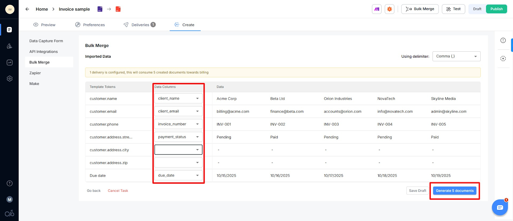Click the target icon in right panel
This screenshot has width=513, height=221.
(x=503, y=59)
